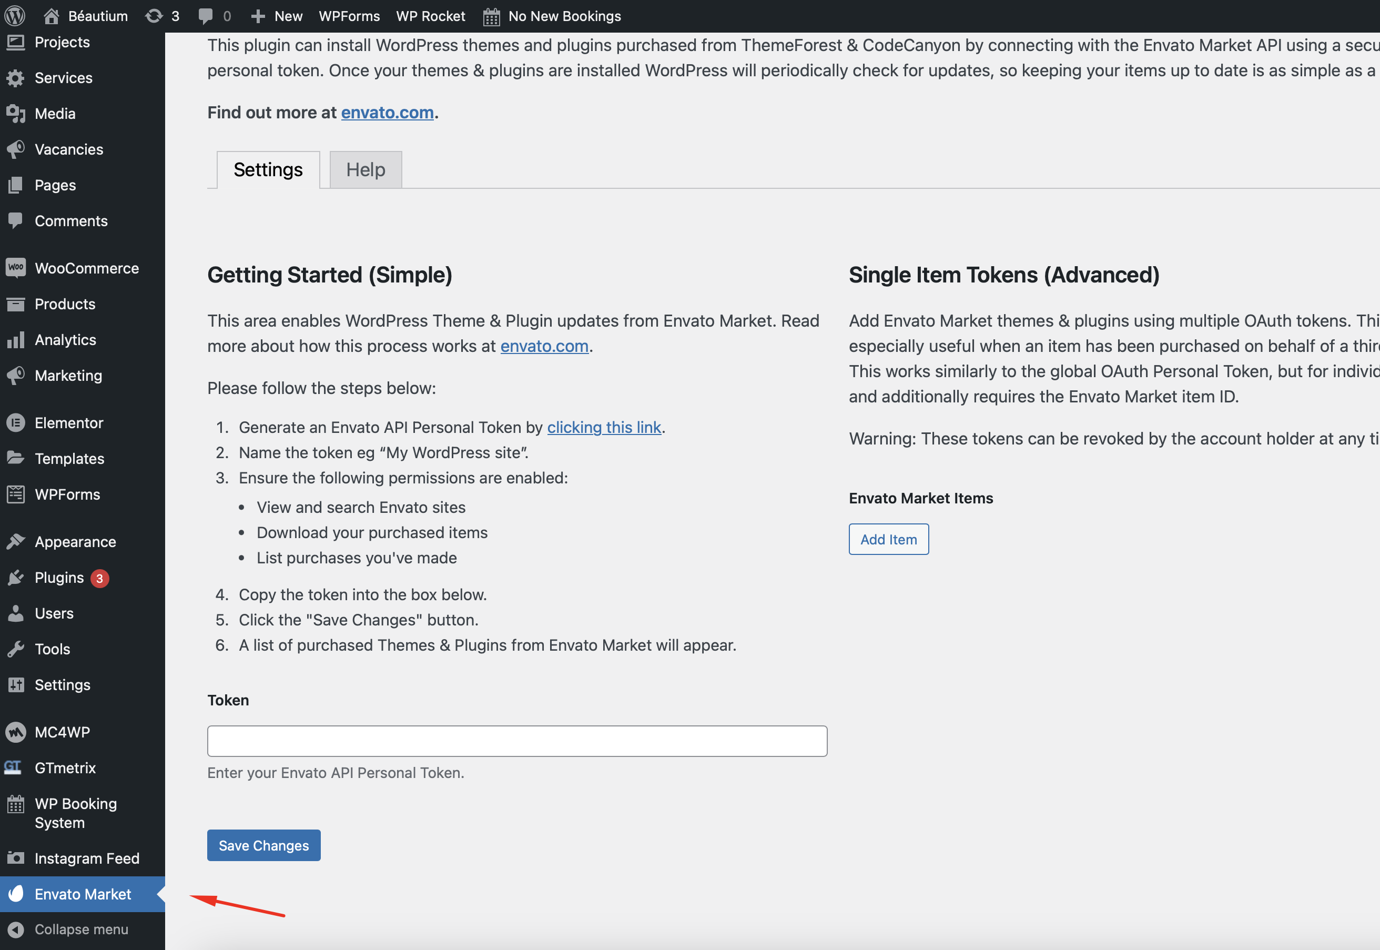Open the Elementor sidebar menu

[x=83, y=423]
